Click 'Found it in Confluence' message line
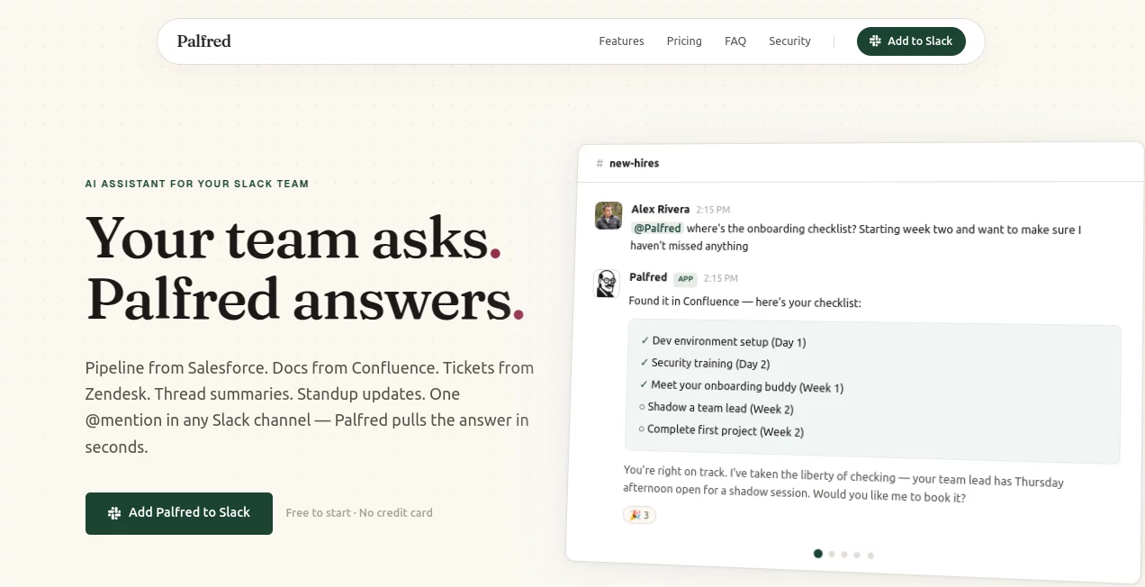Viewport: 1145px width, 587px height. point(744,303)
